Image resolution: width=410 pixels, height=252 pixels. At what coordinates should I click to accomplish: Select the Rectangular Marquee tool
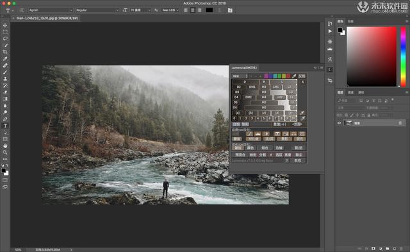pyautogui.click(x=5, y=32)
